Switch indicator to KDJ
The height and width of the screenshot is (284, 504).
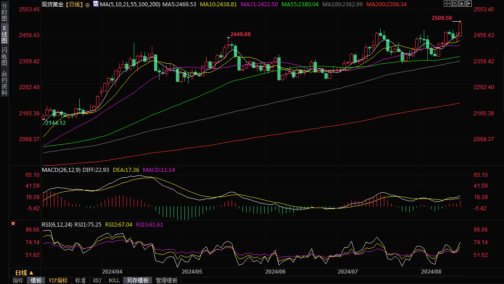tap(97, 280)
